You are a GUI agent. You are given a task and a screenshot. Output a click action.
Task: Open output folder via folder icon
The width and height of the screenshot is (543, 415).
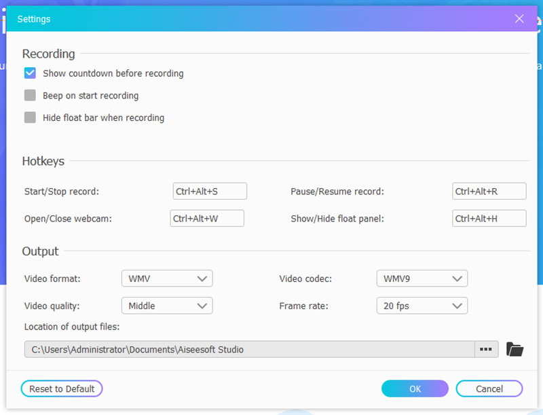pos(514,349)
